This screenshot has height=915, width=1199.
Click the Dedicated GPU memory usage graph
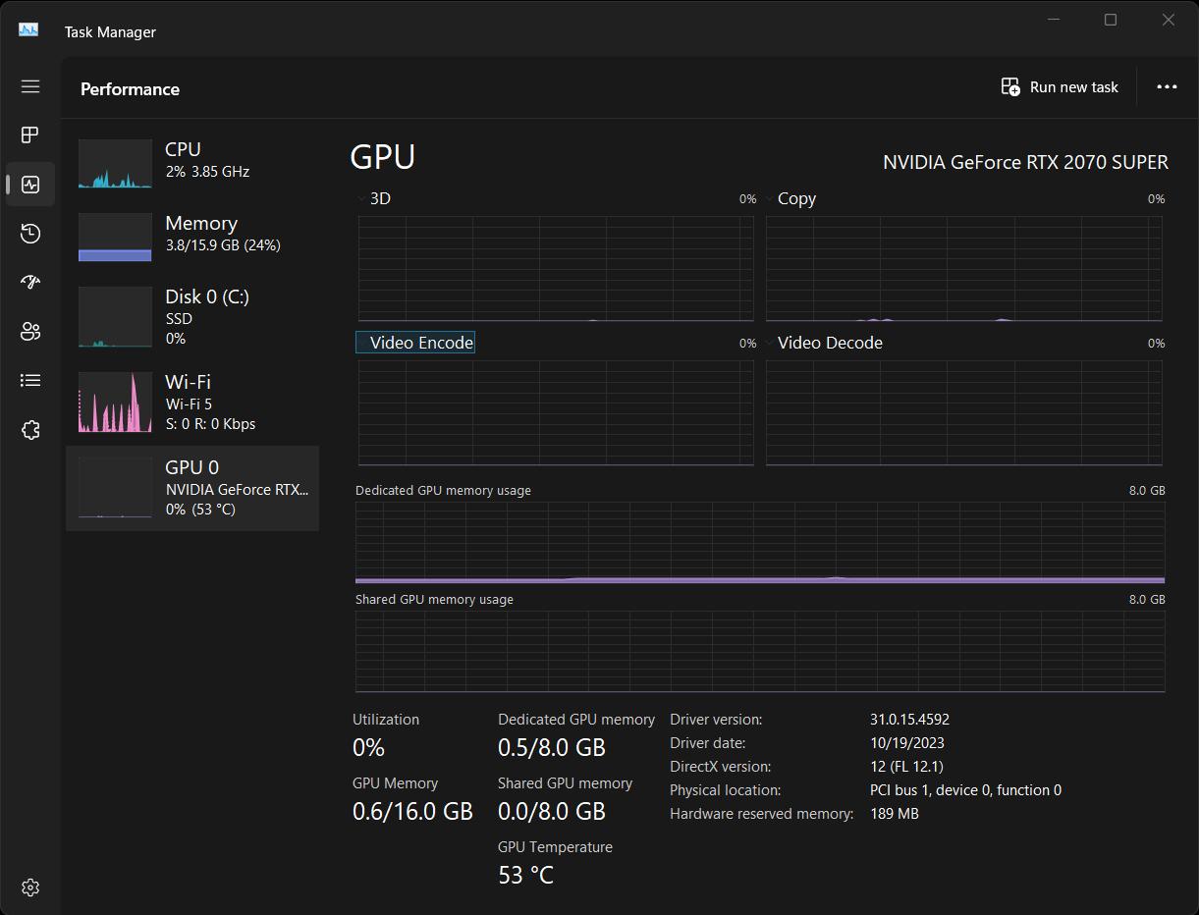760,543
